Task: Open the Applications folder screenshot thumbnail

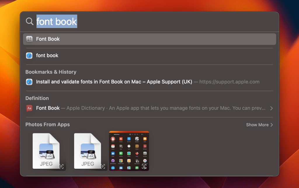Action: pyautogui.click(x=129, y=150)
